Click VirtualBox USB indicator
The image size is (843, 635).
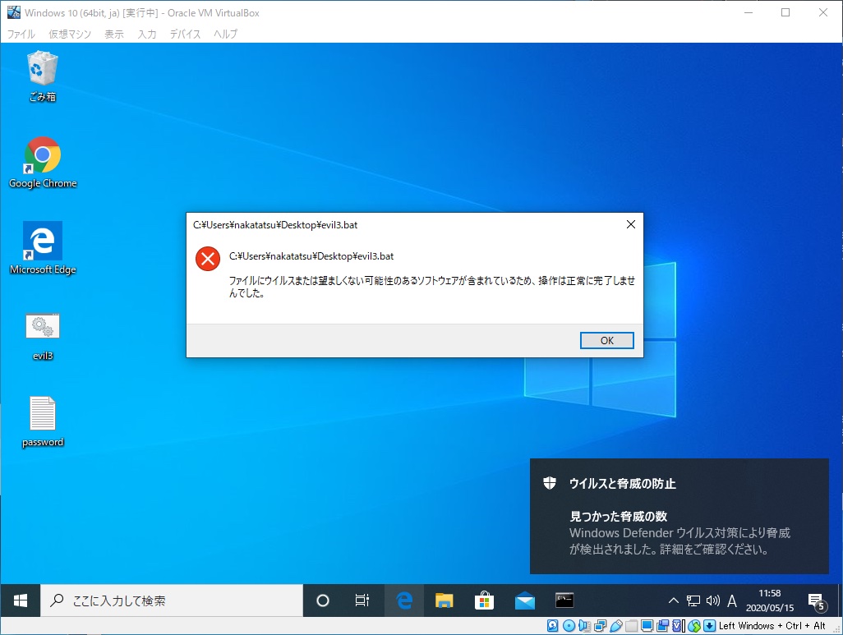pyautogui.click(x=616, y=626)
